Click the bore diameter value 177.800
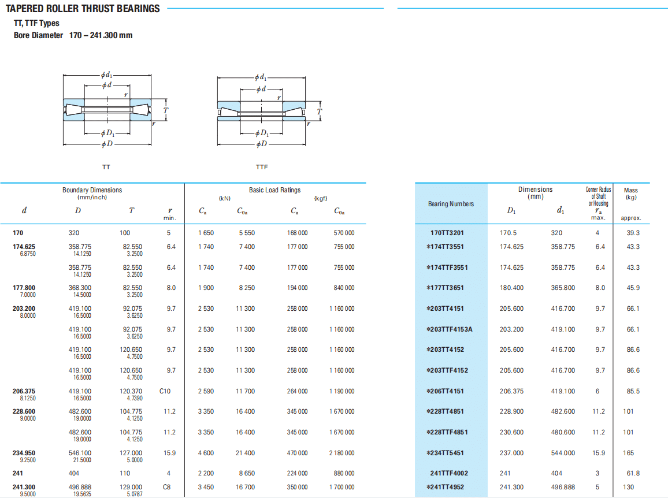The image size is (668, 498). (x=24, y=288)
